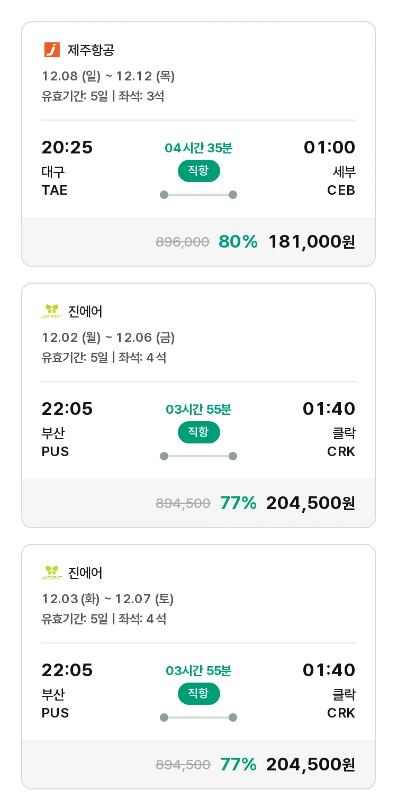This screenshot has width=397, height=799.
Task: Tap the 진에어 name on the 12.02 card
Action: point(85,312)
